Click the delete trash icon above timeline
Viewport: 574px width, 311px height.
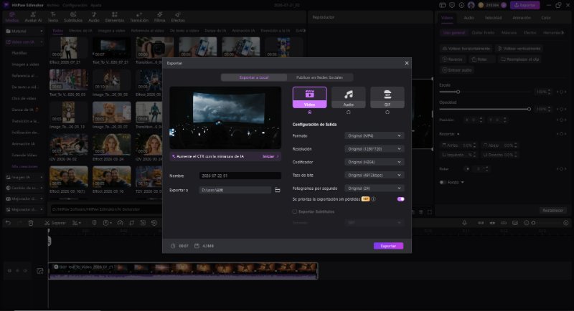coord(31,223)
